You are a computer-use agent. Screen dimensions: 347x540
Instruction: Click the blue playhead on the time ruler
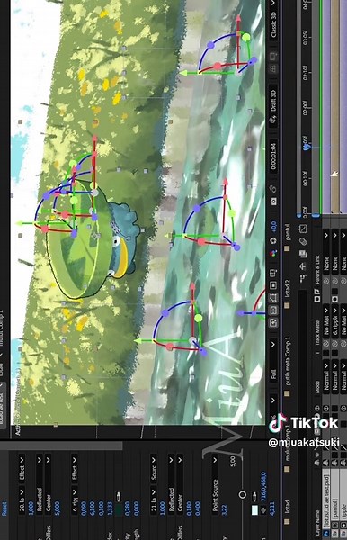click(307, 147)
